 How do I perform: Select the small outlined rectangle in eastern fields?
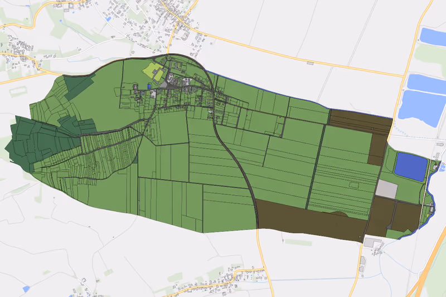point(354,185)
